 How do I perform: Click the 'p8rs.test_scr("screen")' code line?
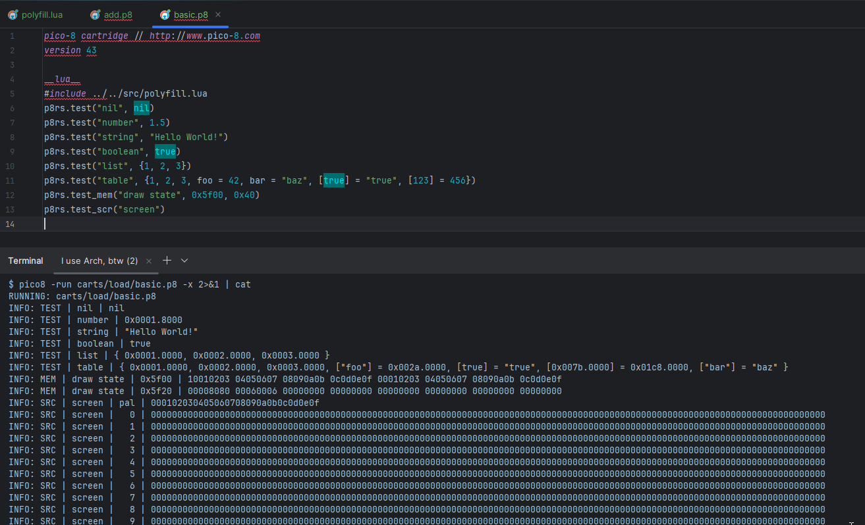coord(105,209)
